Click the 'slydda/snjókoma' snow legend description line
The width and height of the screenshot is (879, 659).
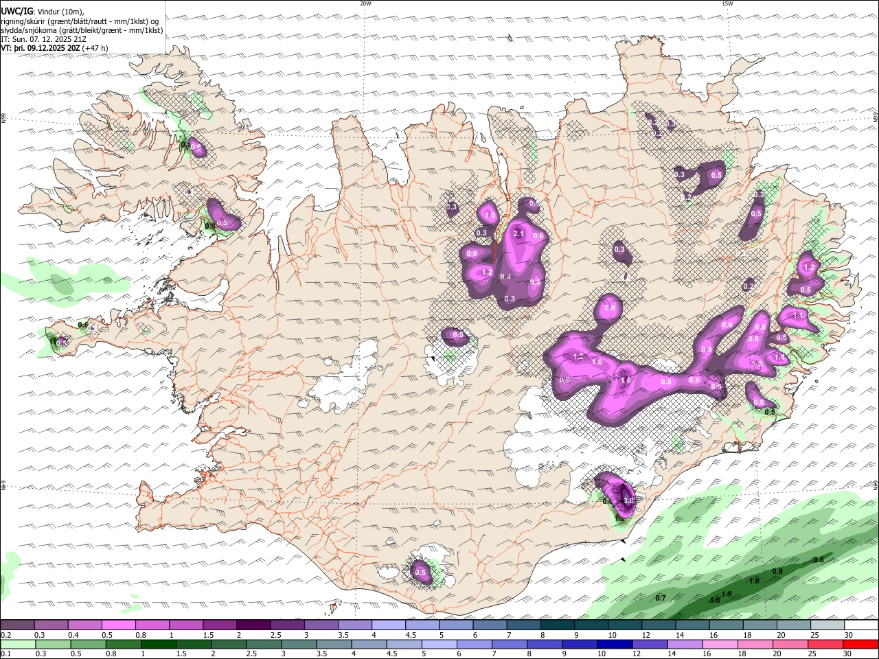pos(82,30)
